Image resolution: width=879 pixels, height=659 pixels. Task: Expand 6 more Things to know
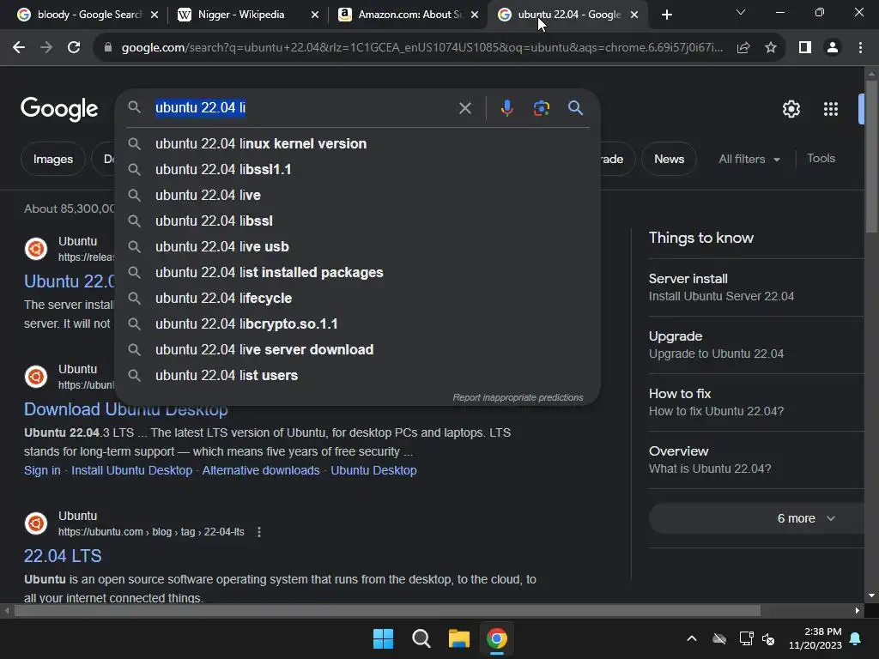[756, 518]
